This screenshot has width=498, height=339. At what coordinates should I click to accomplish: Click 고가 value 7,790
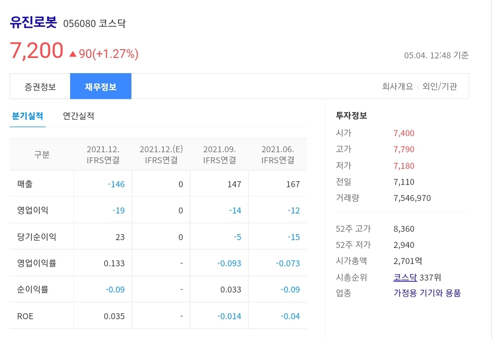click(x=403, y=149)
